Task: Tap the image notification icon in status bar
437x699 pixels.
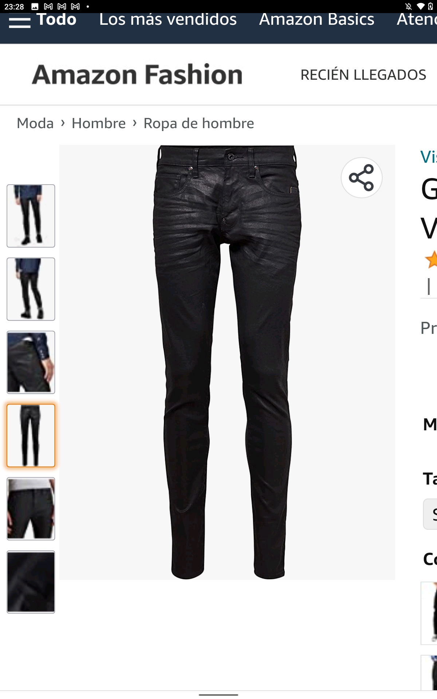Action: 35,7
